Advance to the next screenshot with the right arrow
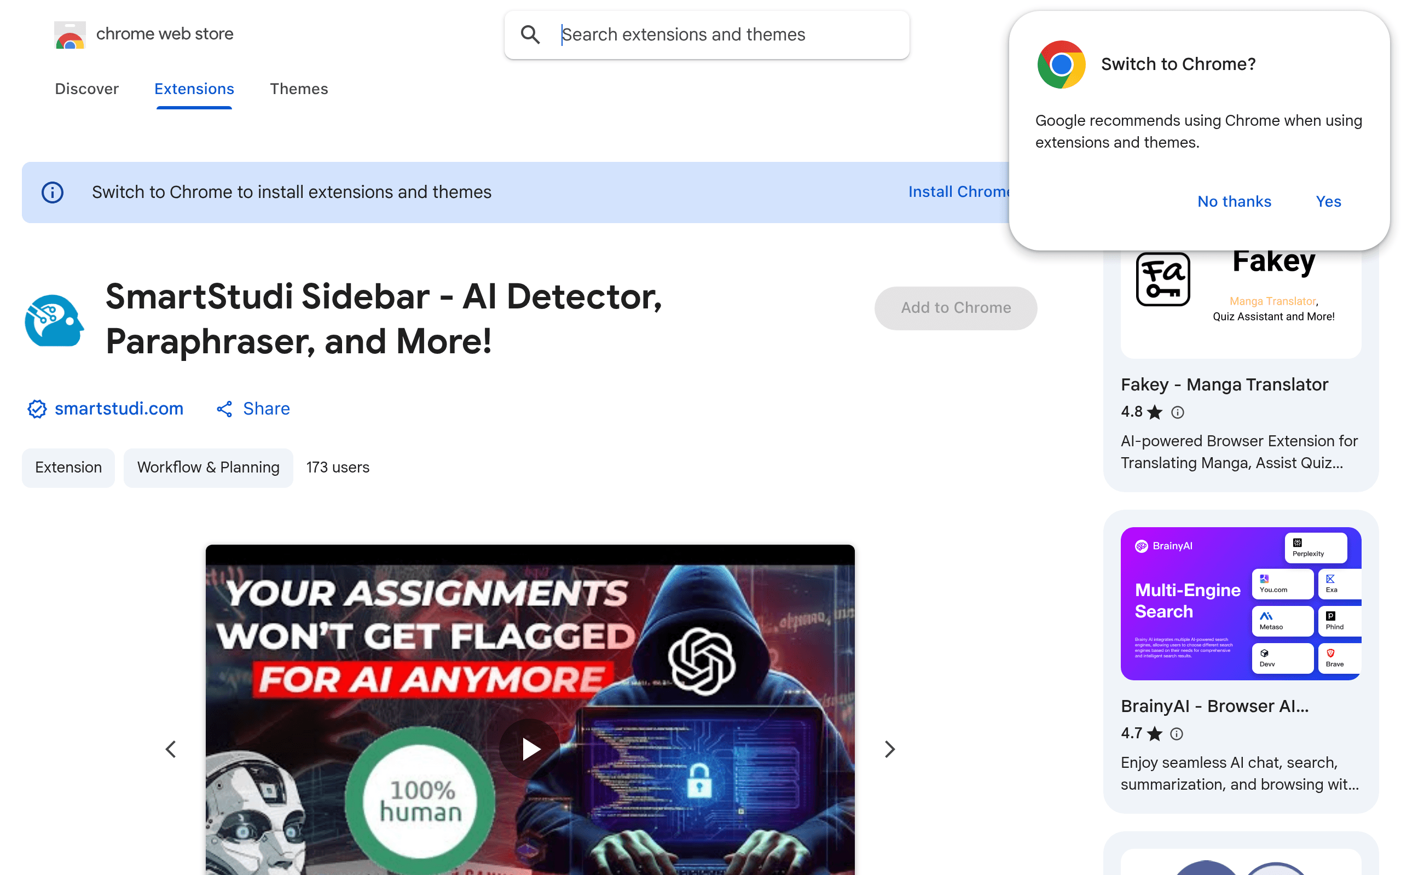Viewport: 1401px width, 875px height. coord(890,749)
